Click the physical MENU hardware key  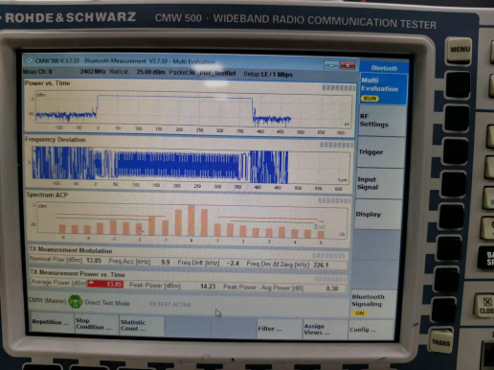460,51
